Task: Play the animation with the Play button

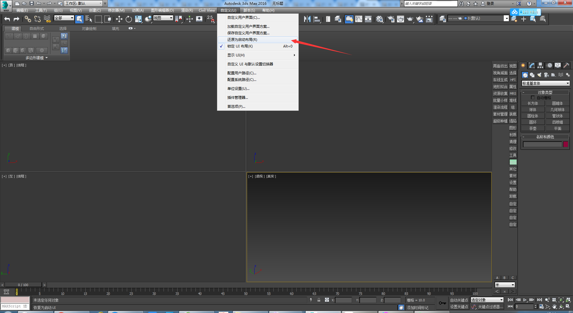Action: point(525,300)
